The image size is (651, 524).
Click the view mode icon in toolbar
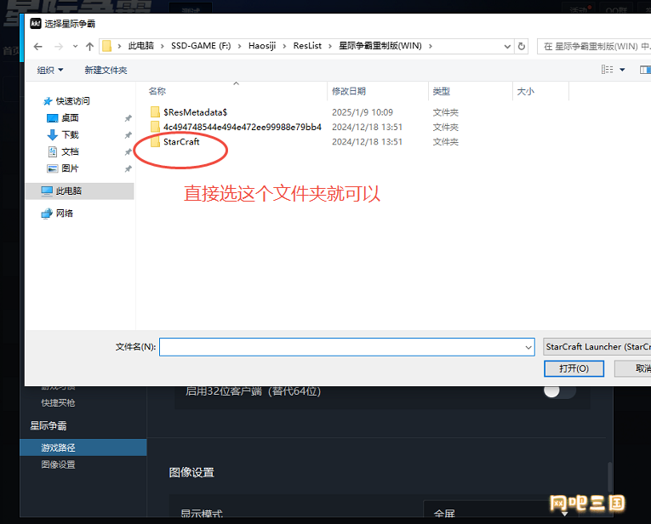(x=607, y=70)
